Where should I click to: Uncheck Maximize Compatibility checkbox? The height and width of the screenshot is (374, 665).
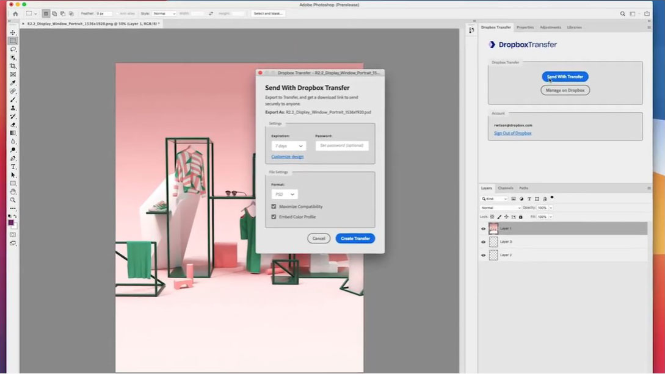click(274, 207)
